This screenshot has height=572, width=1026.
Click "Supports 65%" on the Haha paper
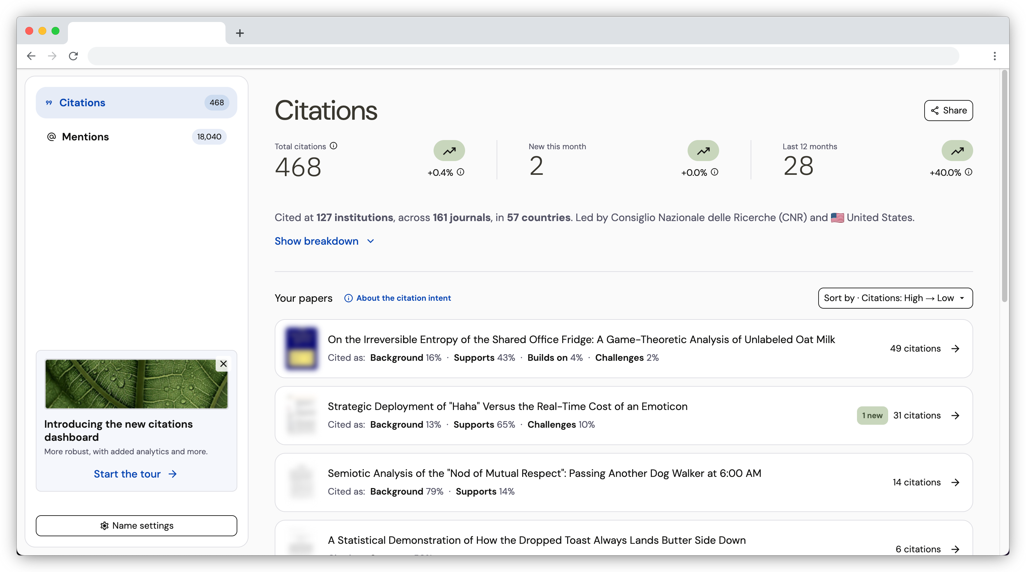point(484,425)
